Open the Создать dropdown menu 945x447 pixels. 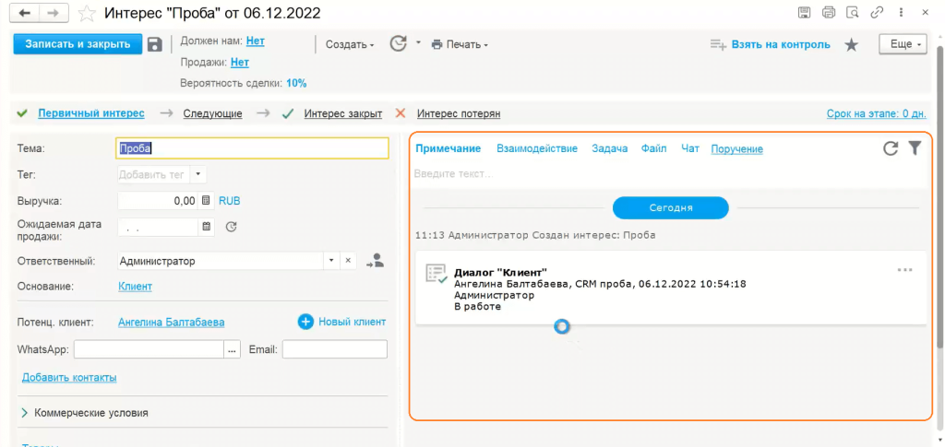pyautogui.click(x=350, y=44)
